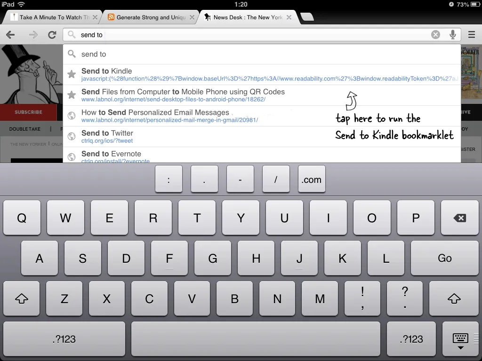Toggle the Shift key

pos(21,298)
